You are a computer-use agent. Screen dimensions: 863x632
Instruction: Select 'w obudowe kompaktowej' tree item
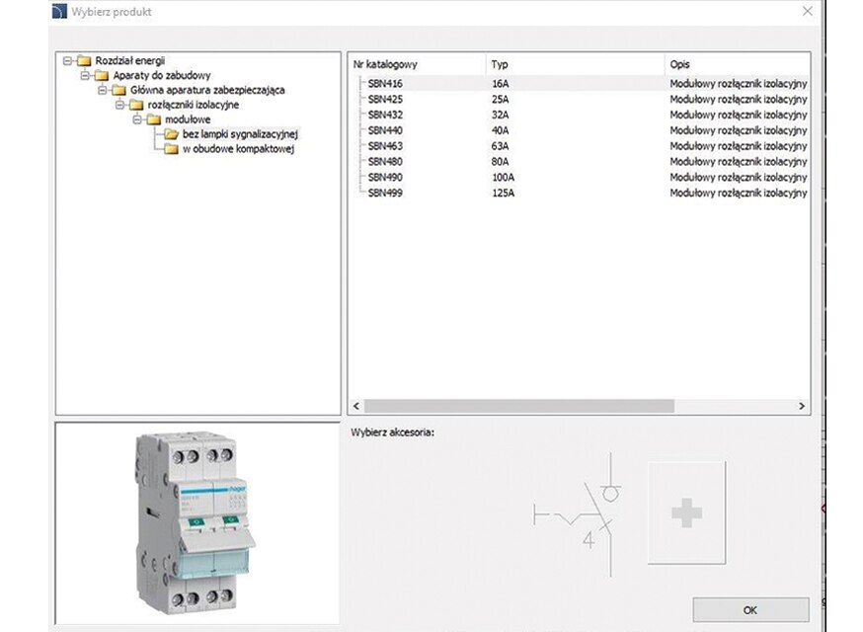(x=238, y=149)
